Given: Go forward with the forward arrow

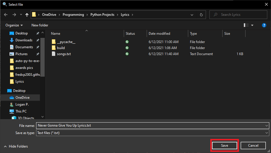Looking at the screenshot, I should (x=14, y=15).
